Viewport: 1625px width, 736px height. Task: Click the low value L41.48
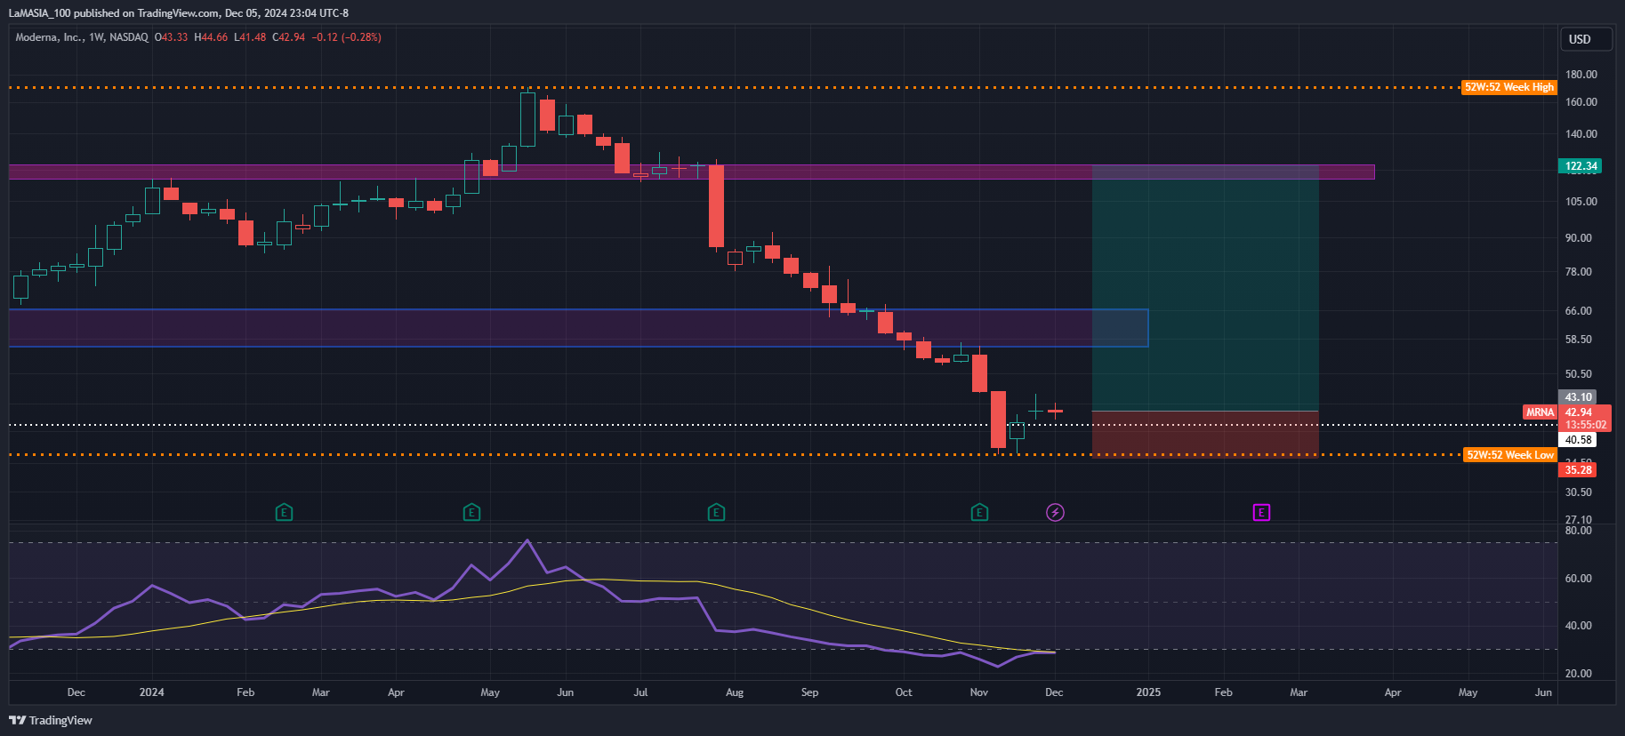[250, 37]
